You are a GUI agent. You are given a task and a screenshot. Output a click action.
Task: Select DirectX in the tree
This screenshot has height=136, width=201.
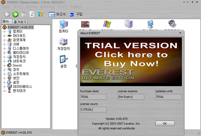click(x=17, y=65)
